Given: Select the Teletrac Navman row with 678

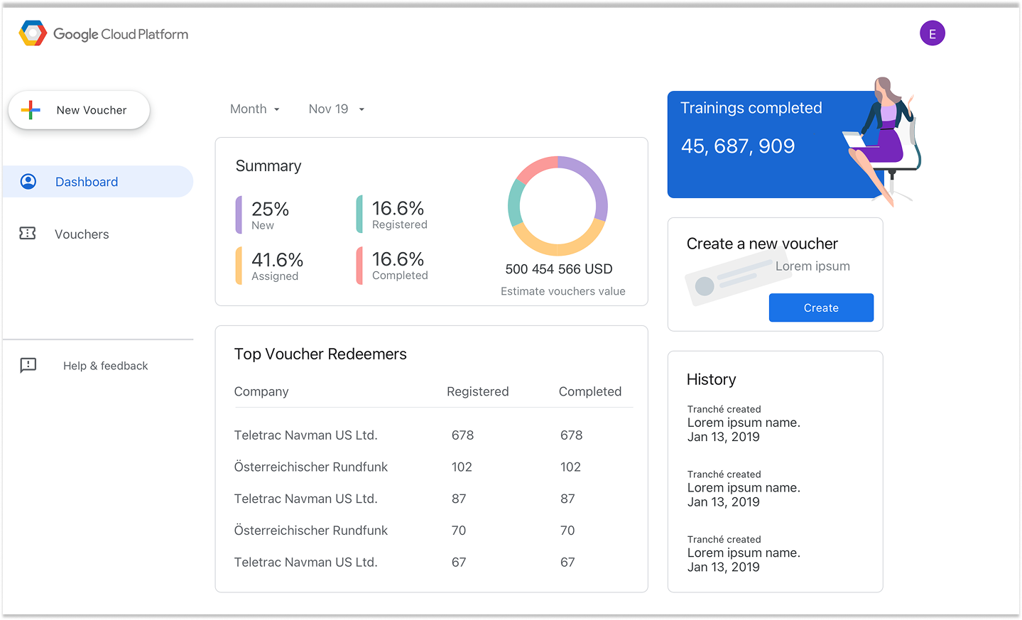Looking at the screenshot, I should click(433, 435).
